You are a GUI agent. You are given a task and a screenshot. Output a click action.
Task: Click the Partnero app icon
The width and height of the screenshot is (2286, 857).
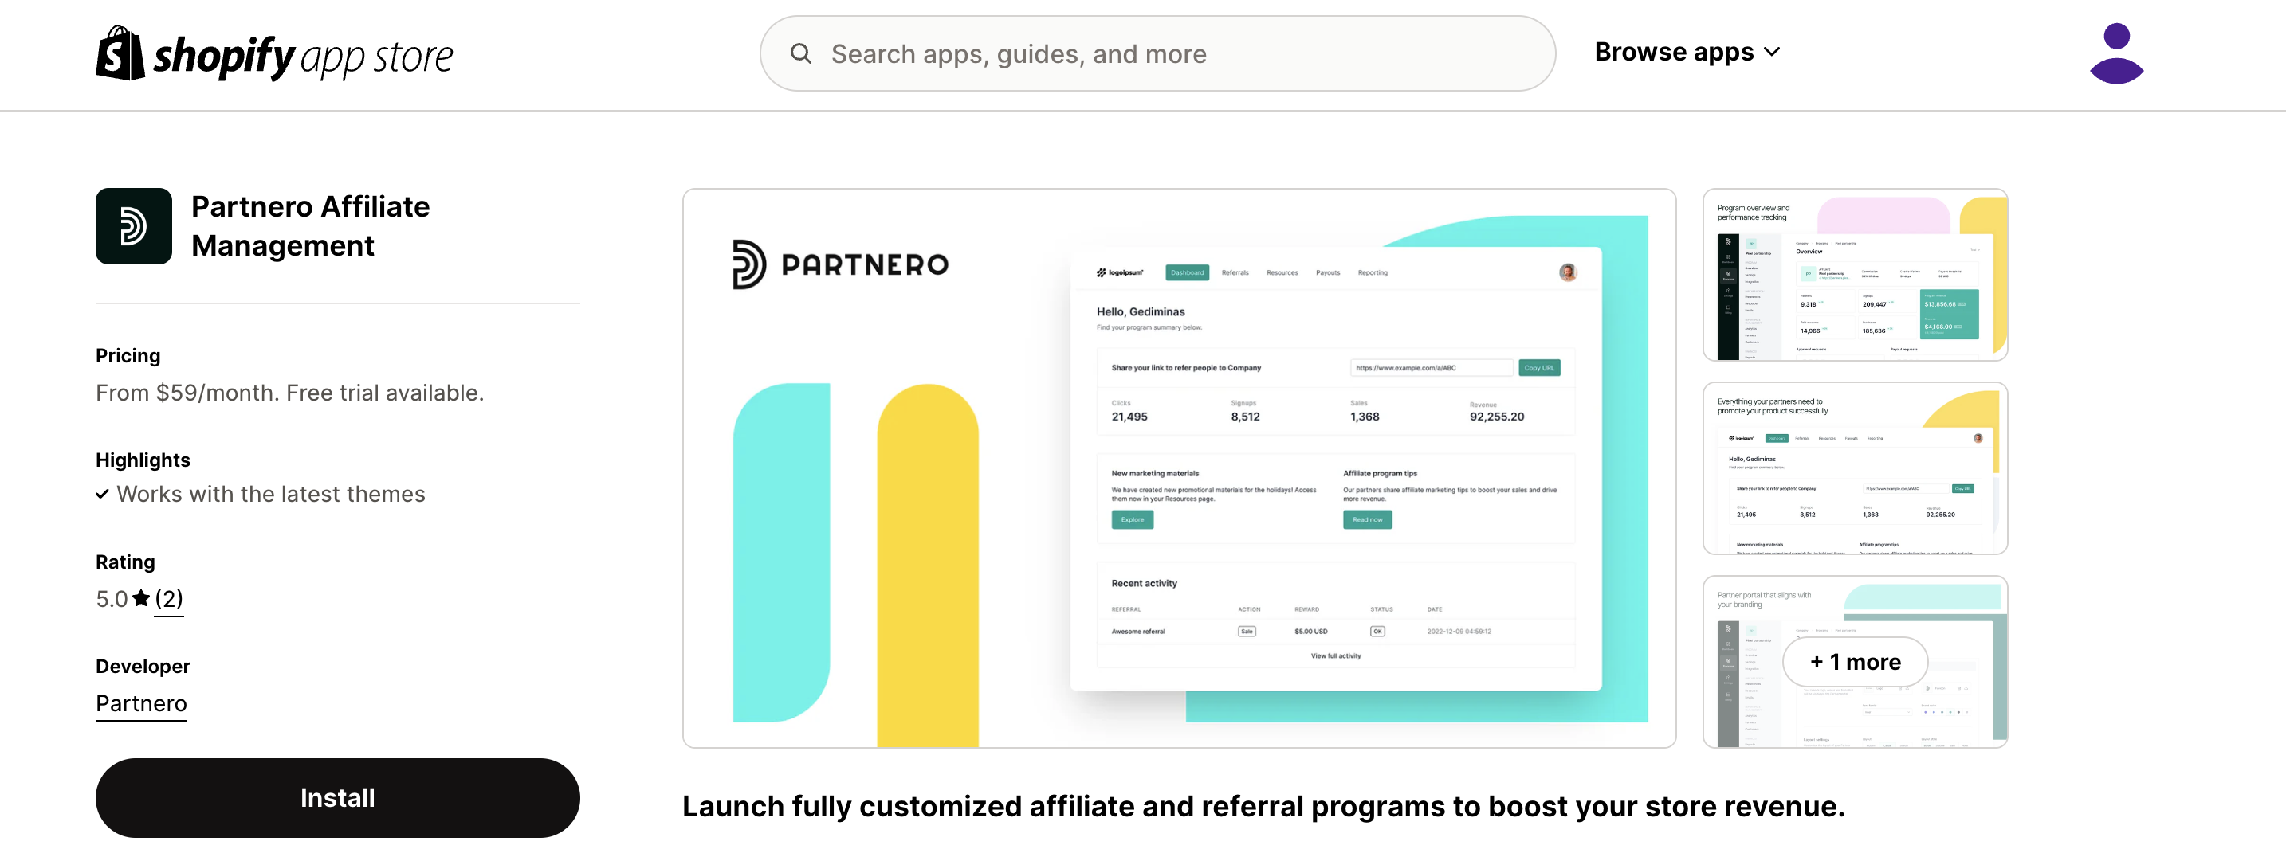pyautogui.click(x=134, y=226)
